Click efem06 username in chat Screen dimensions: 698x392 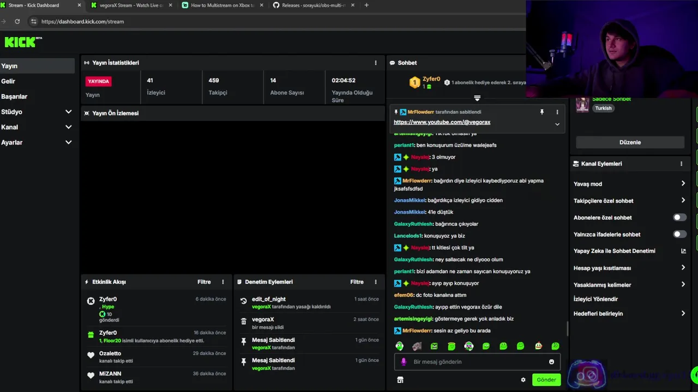404,295
